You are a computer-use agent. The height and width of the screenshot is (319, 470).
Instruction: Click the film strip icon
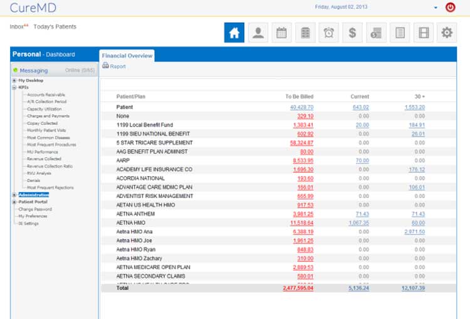pos(424,33)
